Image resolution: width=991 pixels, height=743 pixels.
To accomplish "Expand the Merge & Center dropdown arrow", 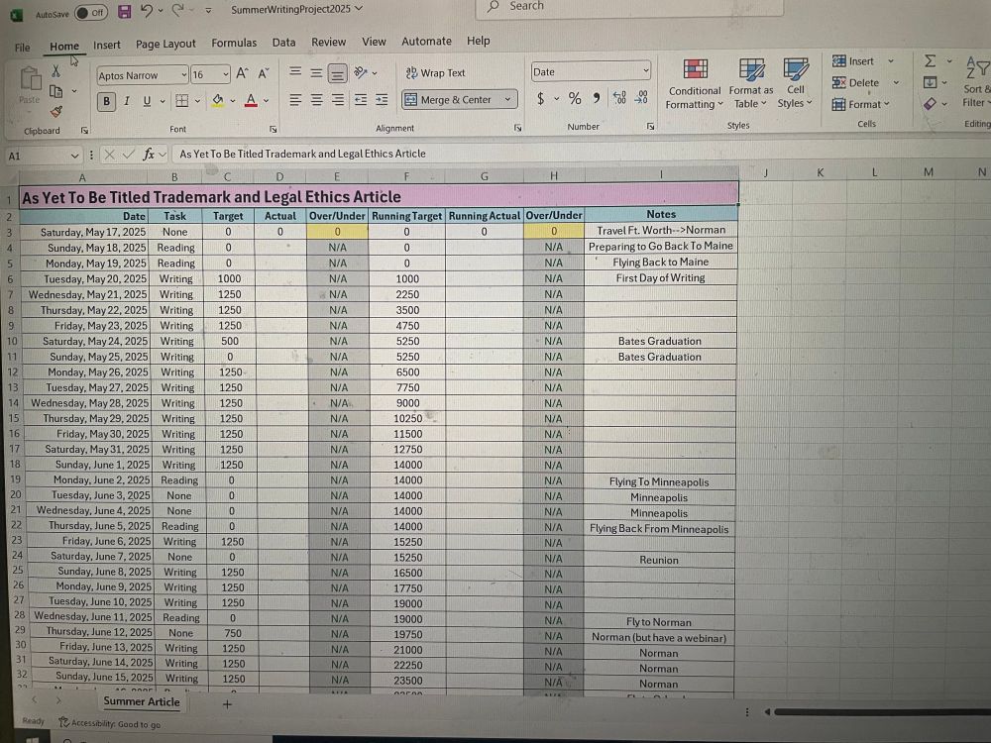I will [507, 99].
